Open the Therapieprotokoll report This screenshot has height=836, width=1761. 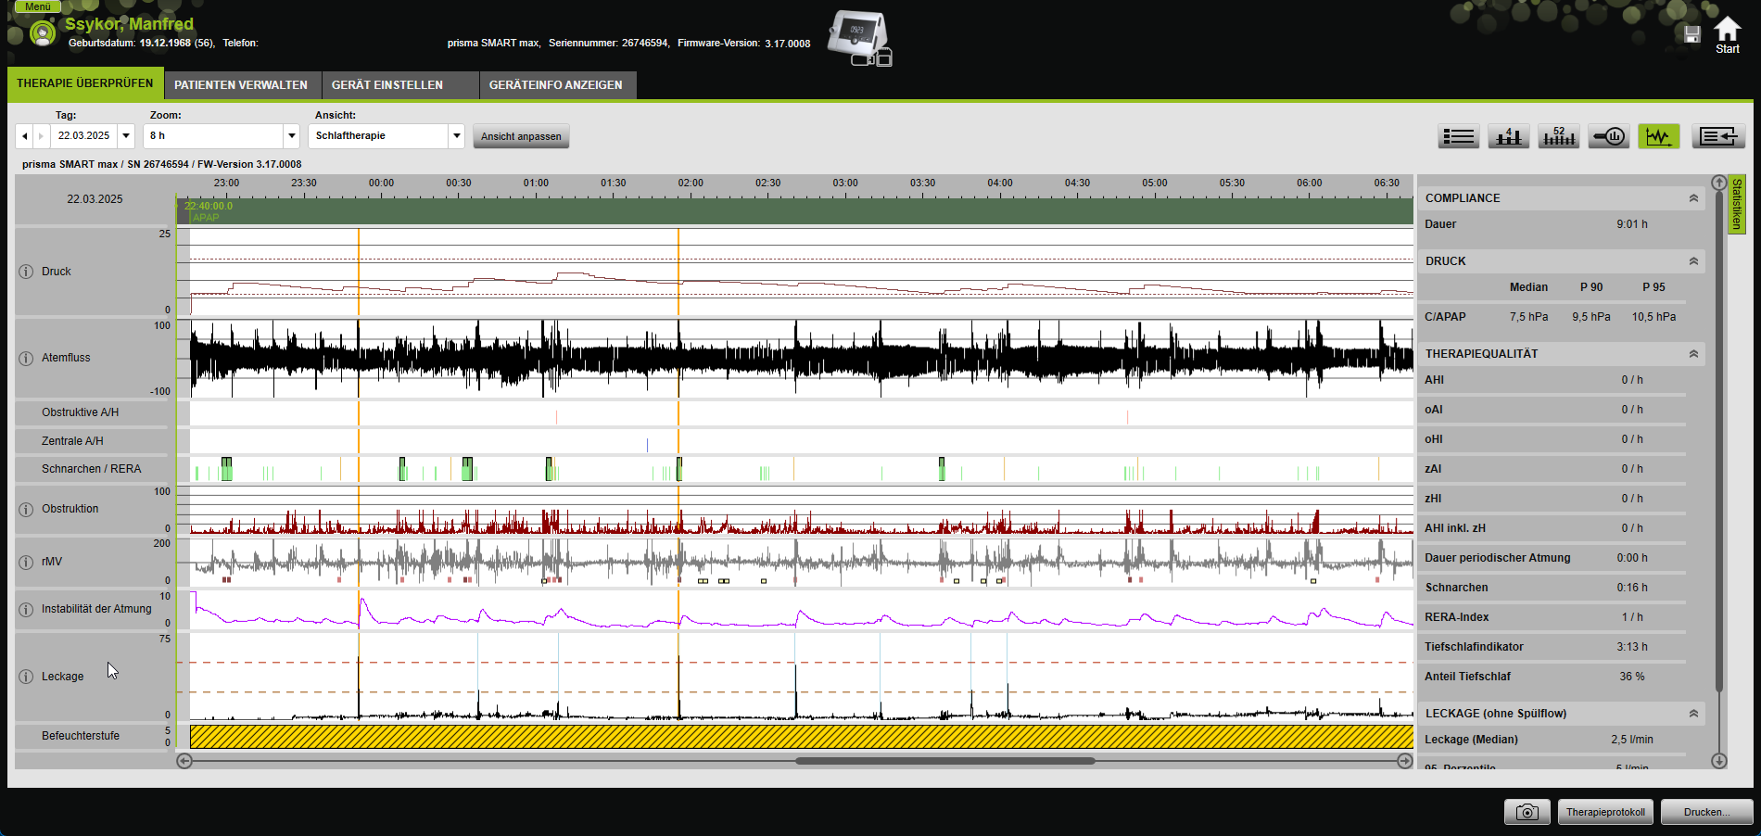(1605, 812)
